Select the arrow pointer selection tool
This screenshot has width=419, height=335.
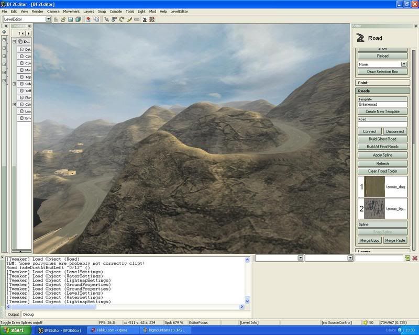pyautogui.click(x=106, y=19)
